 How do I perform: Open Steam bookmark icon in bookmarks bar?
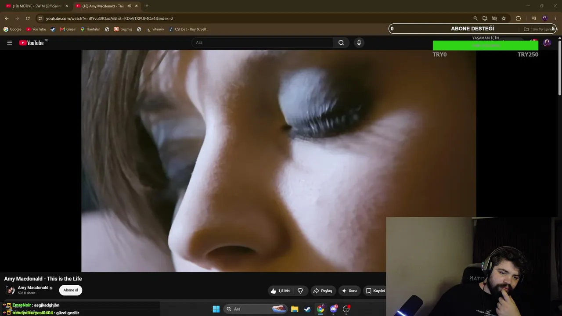(x=53, y=29)
